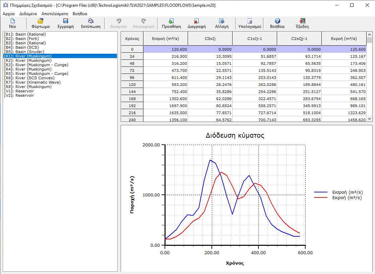Open the Αρχείο menu
Image resolution: width=375 pixels, height=274 pixels.
[x=9, y=14]
